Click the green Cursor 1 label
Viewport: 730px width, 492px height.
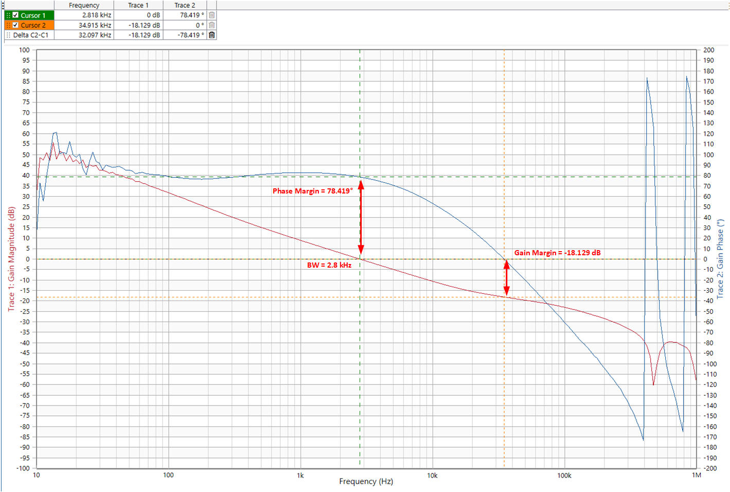[33, 15]
